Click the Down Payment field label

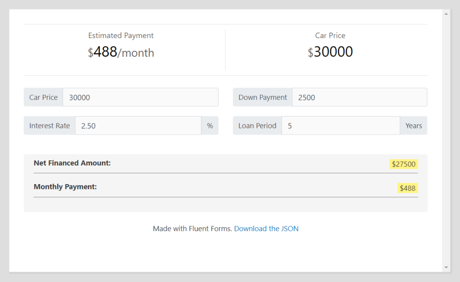[x=262, y=97]
